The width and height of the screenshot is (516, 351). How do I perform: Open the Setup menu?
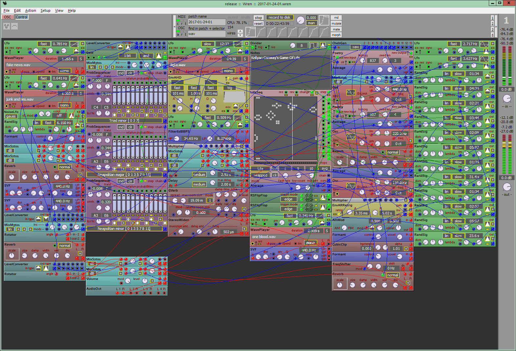[x=46, y=10]
